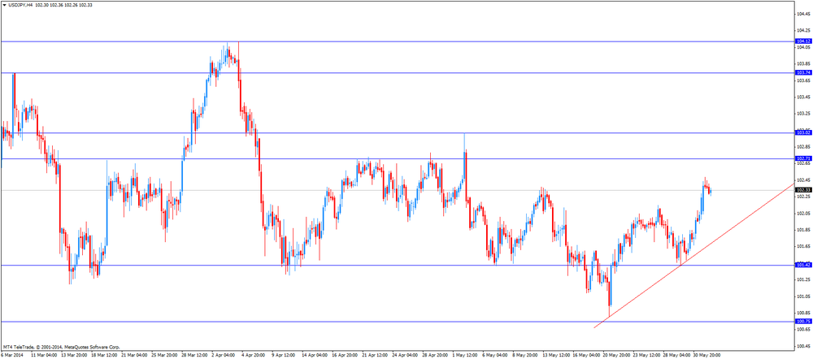Click the 16 Apr 20:00 time label
Image resolution: width=813 pixels, height=359 pixels.
pos(346,356)
